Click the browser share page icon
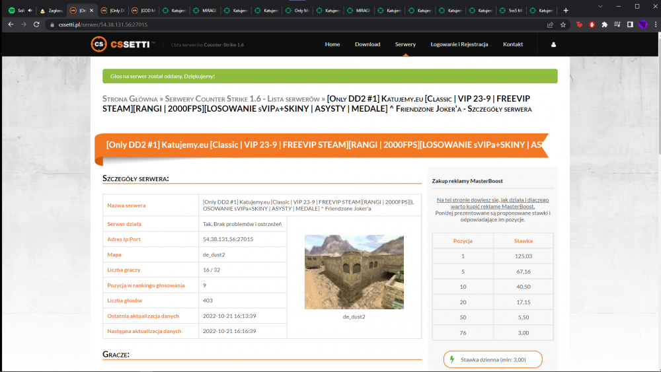Image resolution: width=661 pixels, height=372 pixels. pos(550,25)
